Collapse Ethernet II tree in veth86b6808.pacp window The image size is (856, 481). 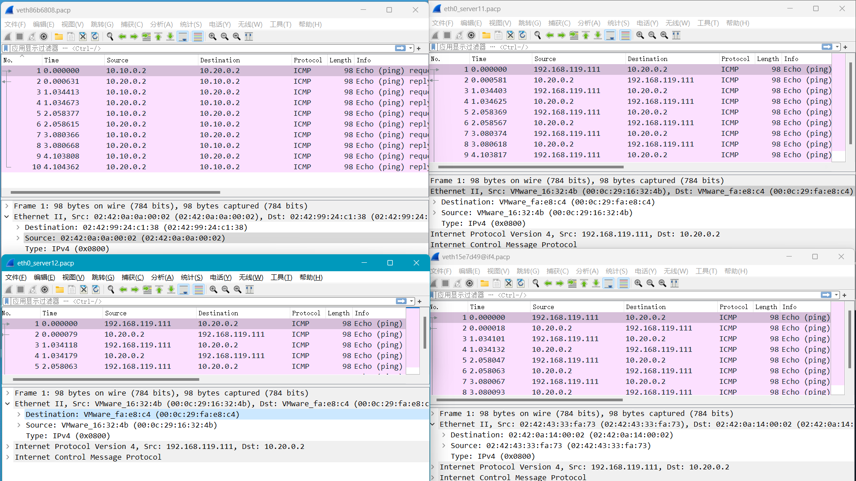pos(7,216)
